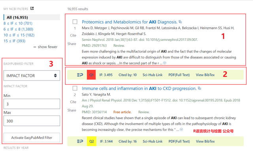This screenshot has width=253, height=151.
Task: Click copy icon beside Proteomics and Metabolomics title
Action: pos(180,22)
